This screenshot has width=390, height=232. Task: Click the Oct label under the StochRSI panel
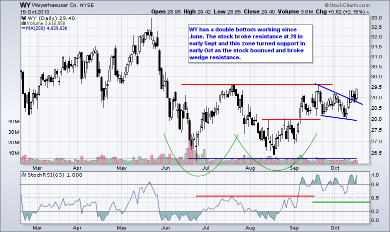[335, 228]
